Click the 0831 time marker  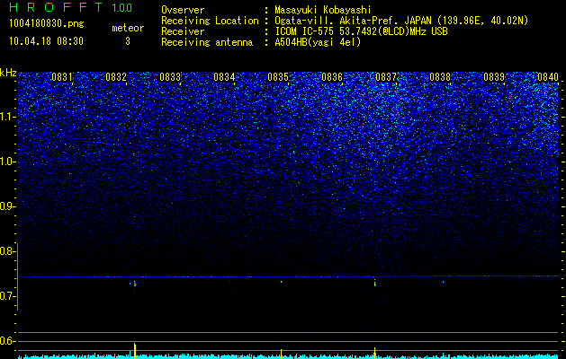(62, 77)
